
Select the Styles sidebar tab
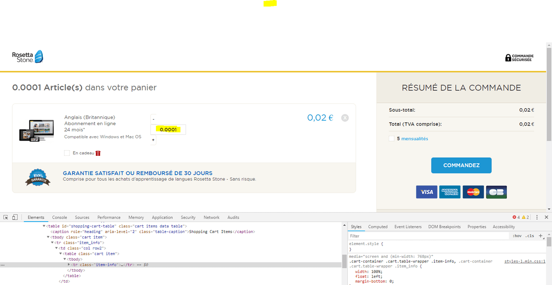(x=356, y=227)
